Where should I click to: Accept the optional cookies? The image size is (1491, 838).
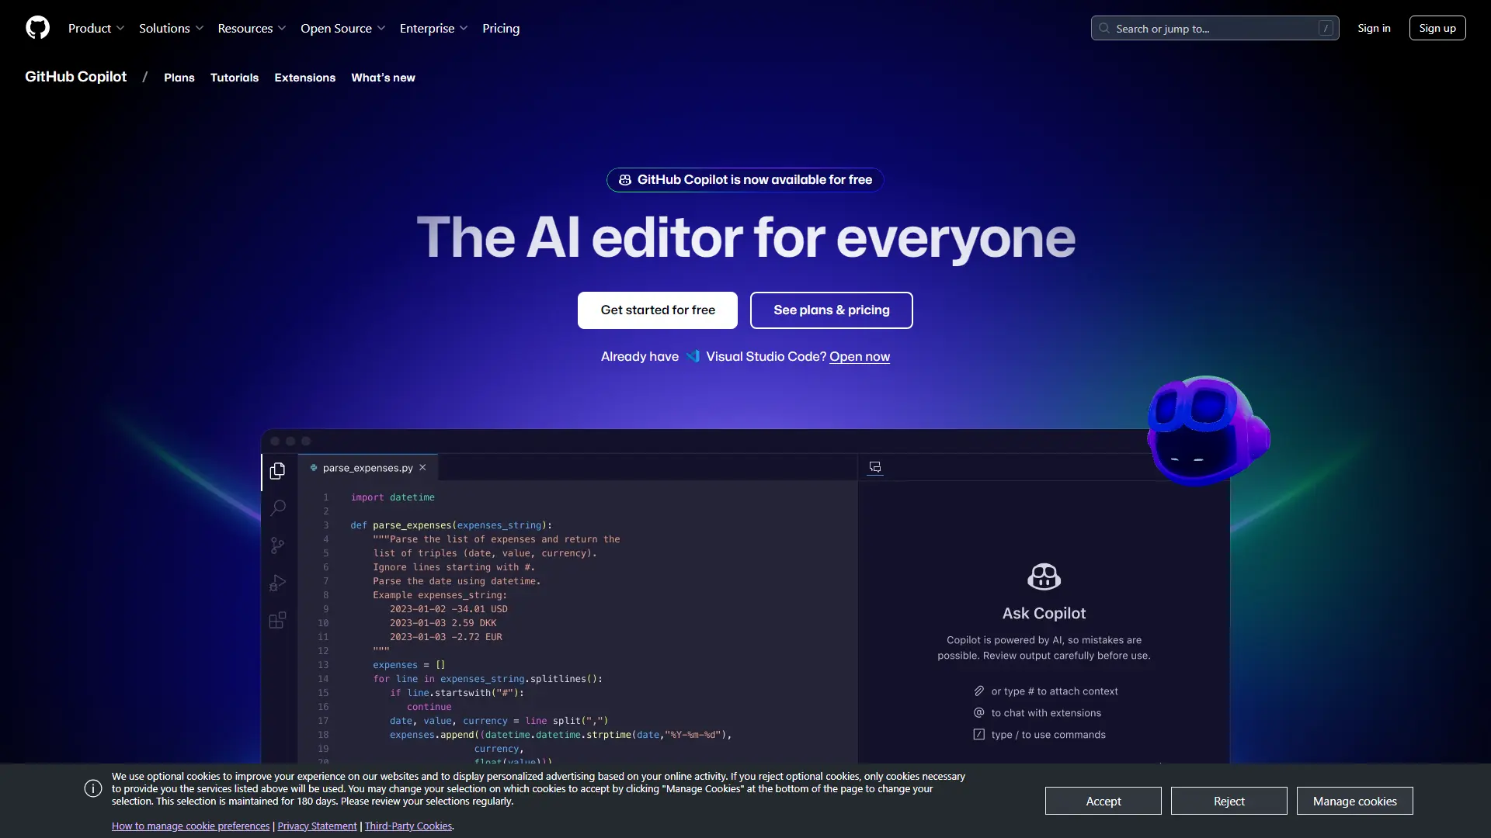pos(1103,801)
